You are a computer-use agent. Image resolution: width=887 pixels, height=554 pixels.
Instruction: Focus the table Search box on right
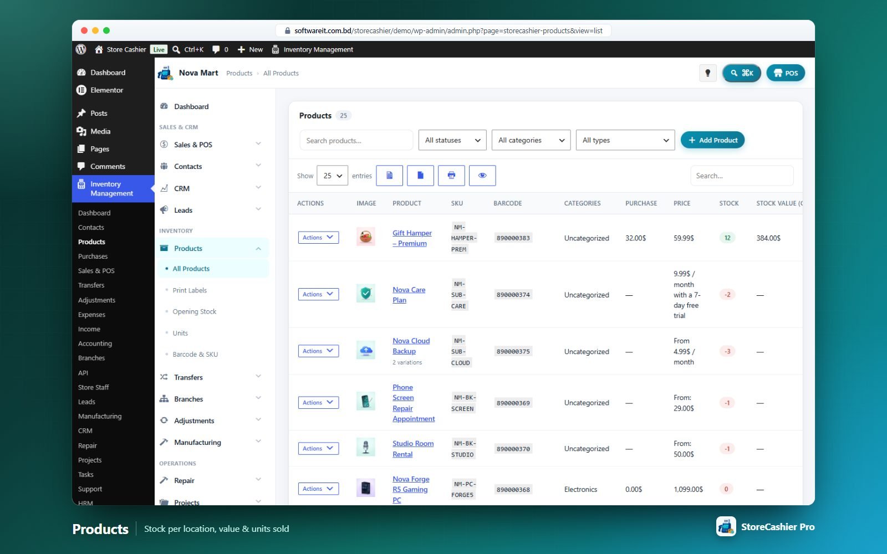click(x=742, y=176)
